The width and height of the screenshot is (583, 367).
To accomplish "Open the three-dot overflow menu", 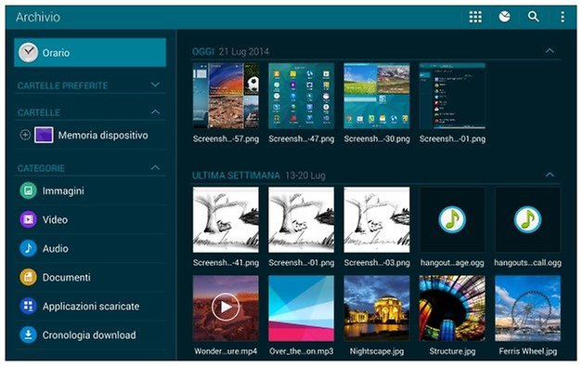I will (x=563, y=17).
